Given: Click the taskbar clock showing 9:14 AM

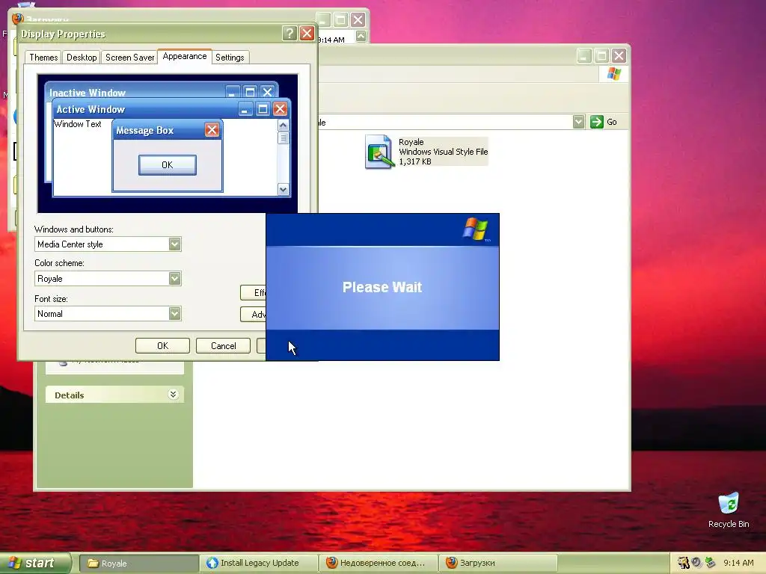Looking at the screenshot, I should pos(738,563).
